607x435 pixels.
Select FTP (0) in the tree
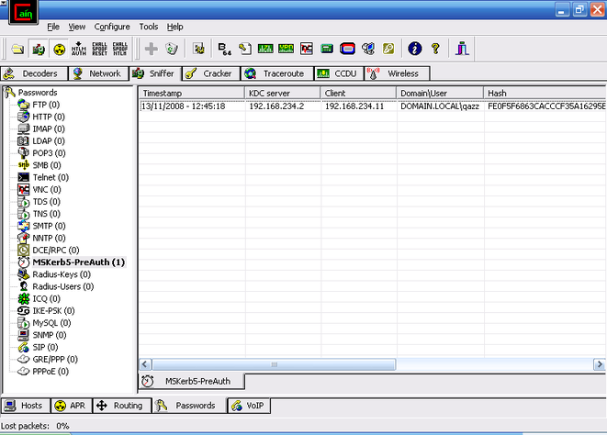point(46,105)
